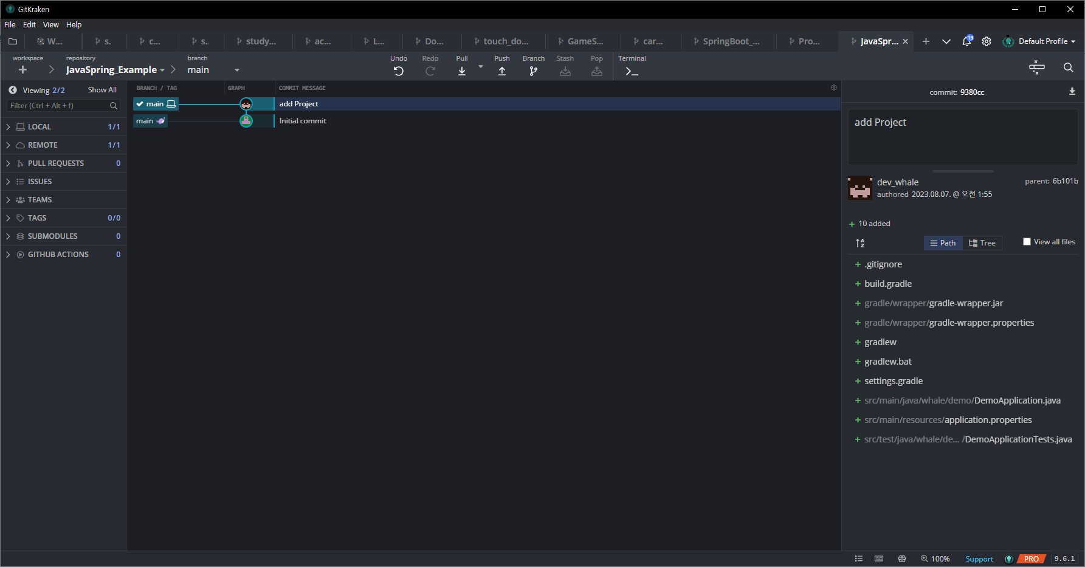The height and width of the screenshot is (567, 1085).
Task: Open the Support link
Action: pos(979,559)
